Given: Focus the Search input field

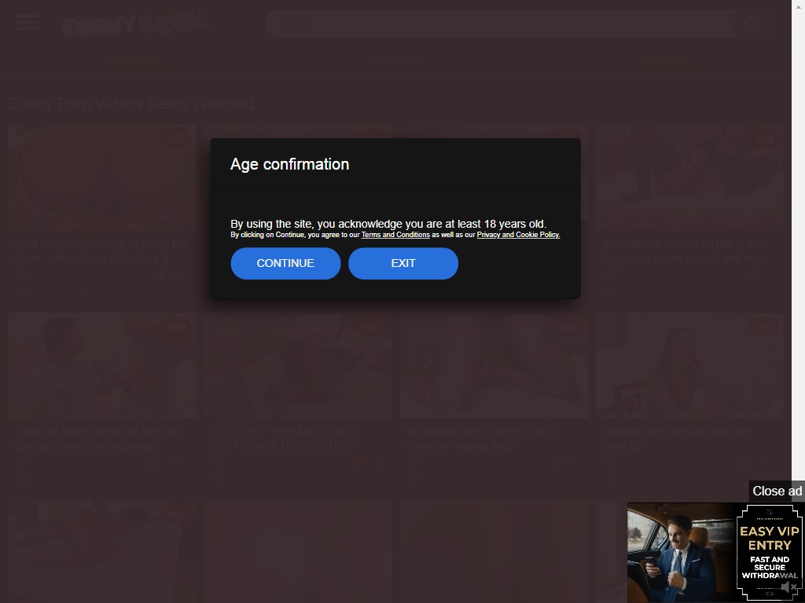Looking at the screenshot, I should [498, 23].
